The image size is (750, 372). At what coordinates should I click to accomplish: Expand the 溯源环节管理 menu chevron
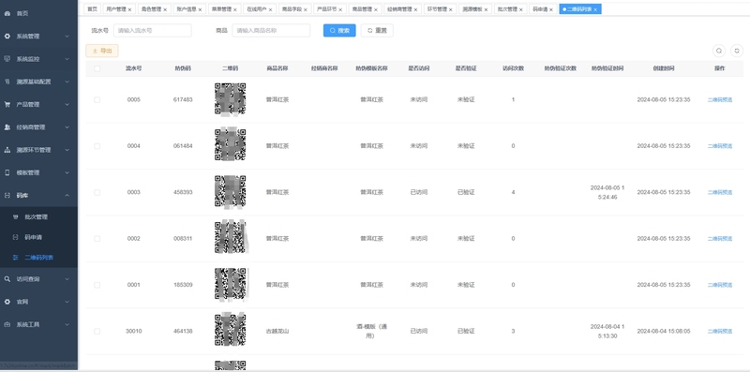pyautogui.click(x=67, y=150)
